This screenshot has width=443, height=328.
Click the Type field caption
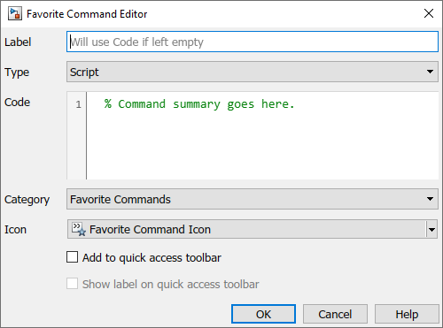[x=17, y=72]
